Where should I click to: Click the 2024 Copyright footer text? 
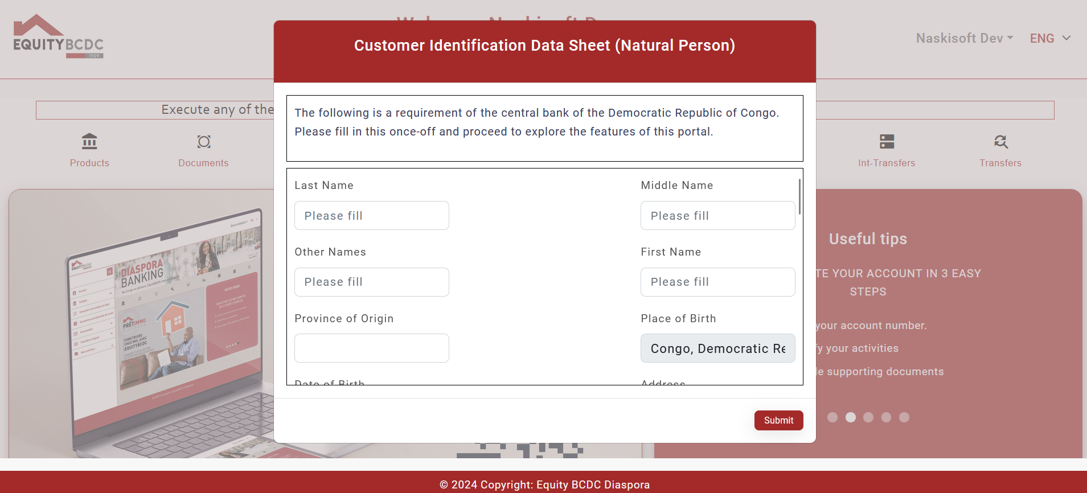[x=544, y=484]
